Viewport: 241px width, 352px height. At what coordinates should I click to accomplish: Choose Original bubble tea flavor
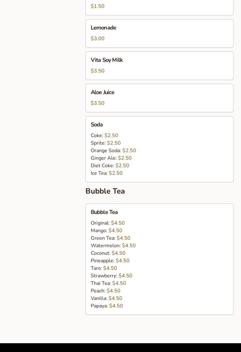[x=108, y=223]
